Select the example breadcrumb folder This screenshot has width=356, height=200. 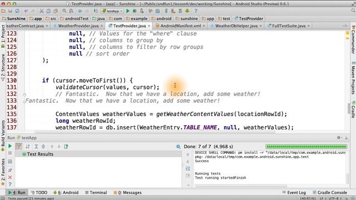(x=137, y=18)
